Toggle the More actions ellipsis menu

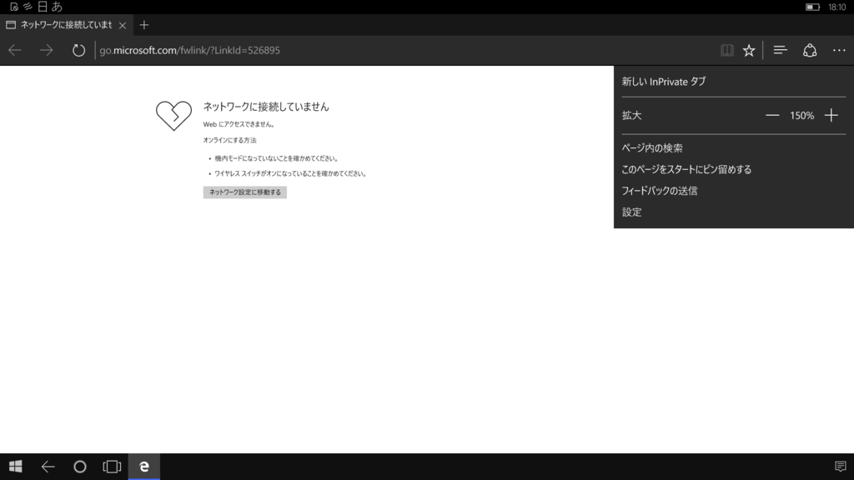(839, 50)
